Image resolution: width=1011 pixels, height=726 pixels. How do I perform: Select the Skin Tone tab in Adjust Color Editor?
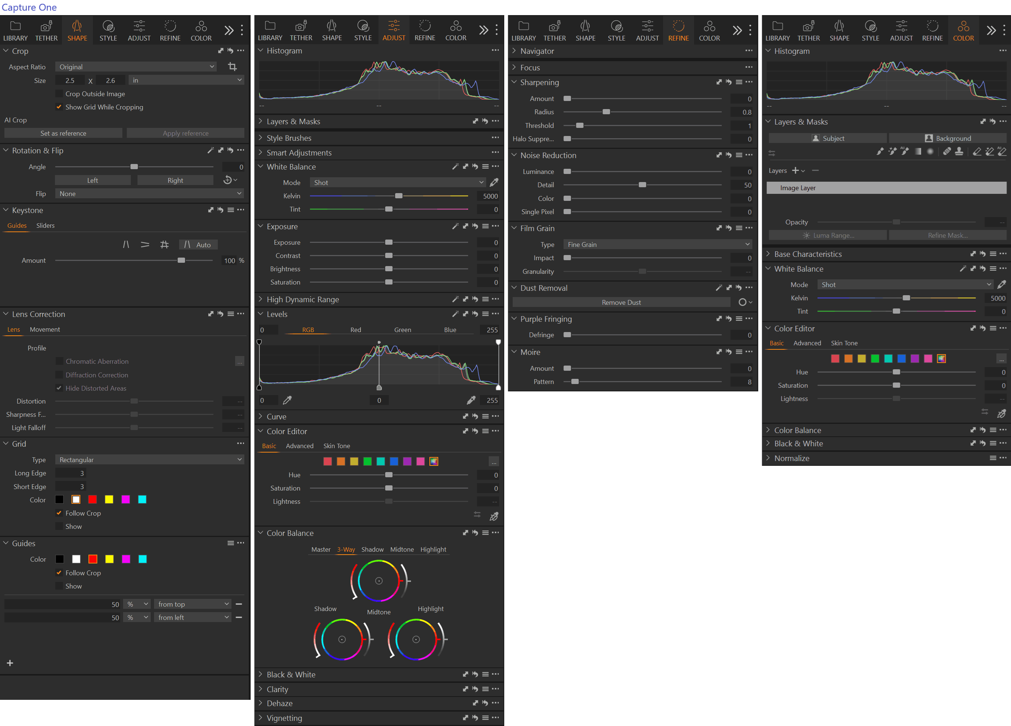point(337,446)
